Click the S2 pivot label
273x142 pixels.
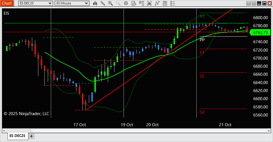click(x=202, y=76)
